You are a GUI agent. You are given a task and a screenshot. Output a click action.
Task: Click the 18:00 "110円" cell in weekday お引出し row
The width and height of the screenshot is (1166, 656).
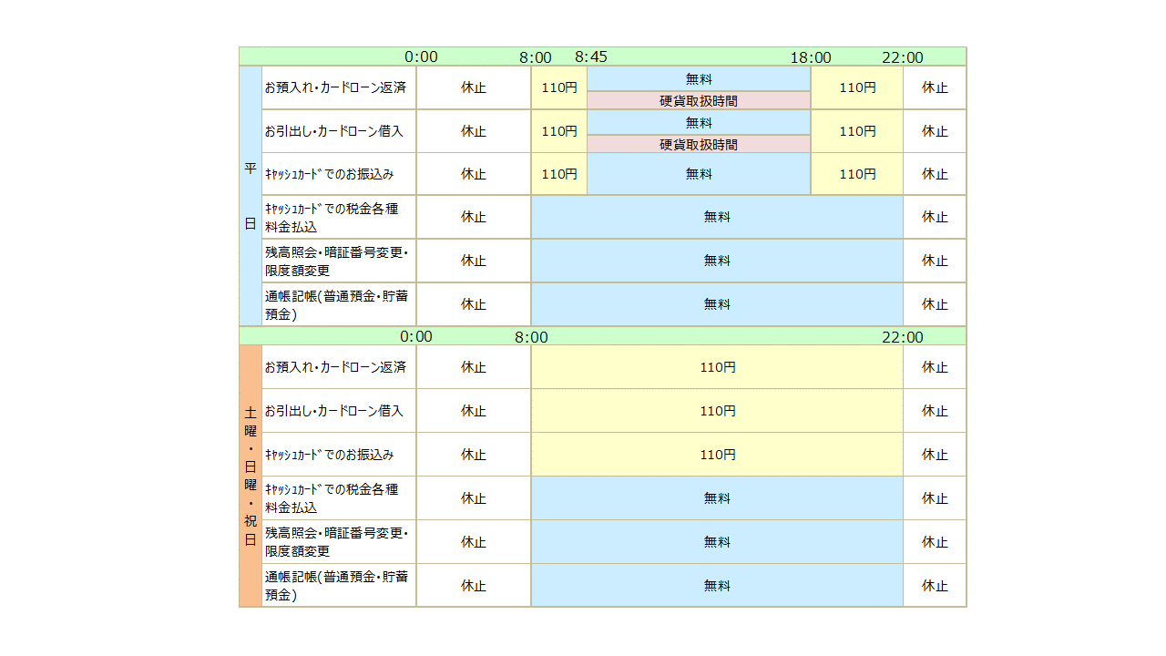(x=857, y=131)
